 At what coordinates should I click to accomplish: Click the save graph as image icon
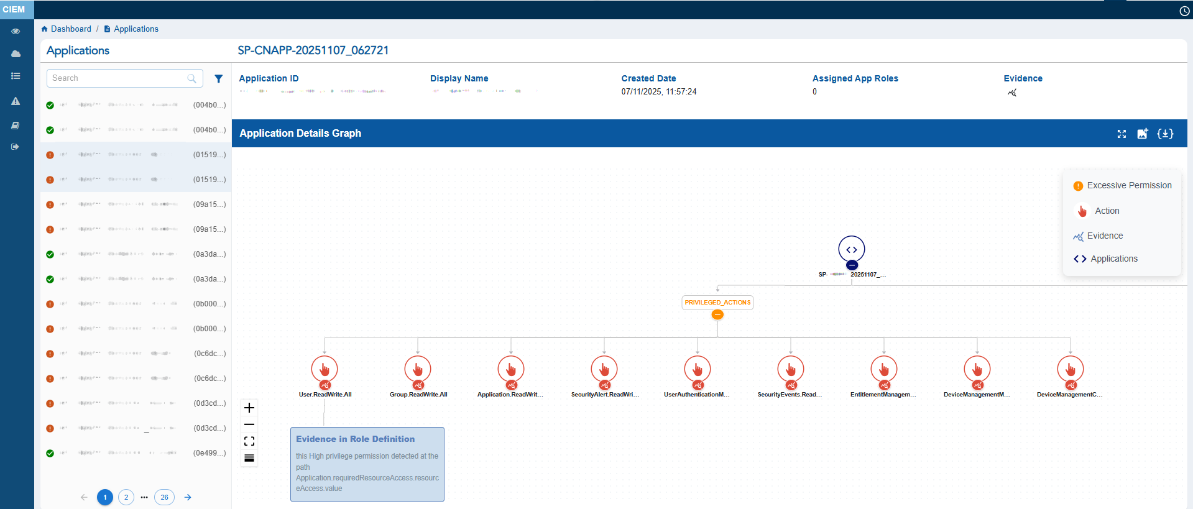coord(1143,134)
